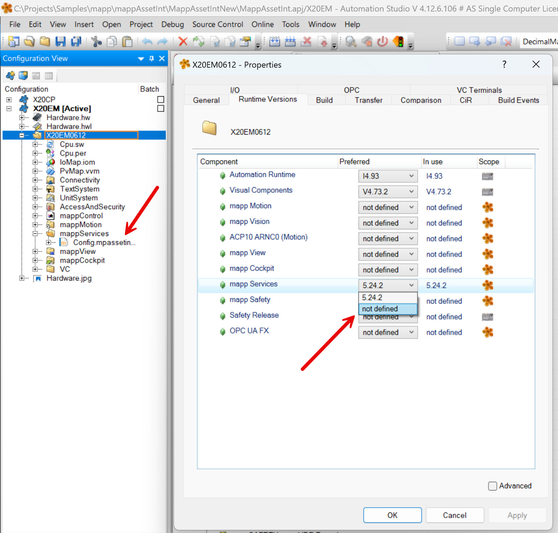
Task: Switch to the General tab
Action: click(x=206, y=100)
